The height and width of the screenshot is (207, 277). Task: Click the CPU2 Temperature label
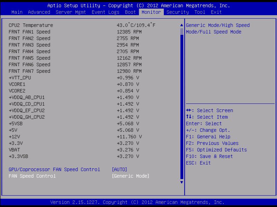[31, 25]
